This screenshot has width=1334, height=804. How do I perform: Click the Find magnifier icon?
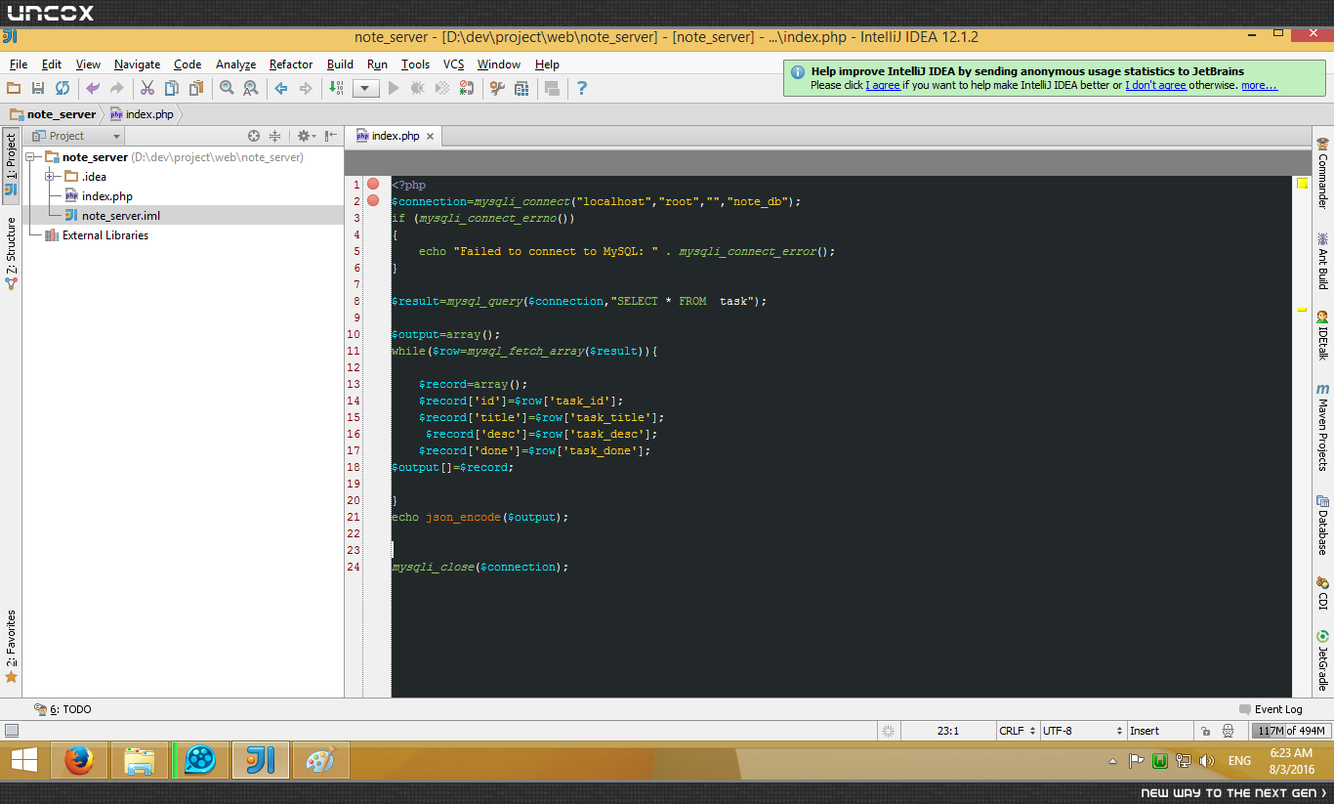pyautogui.click(x=227, y=89)
